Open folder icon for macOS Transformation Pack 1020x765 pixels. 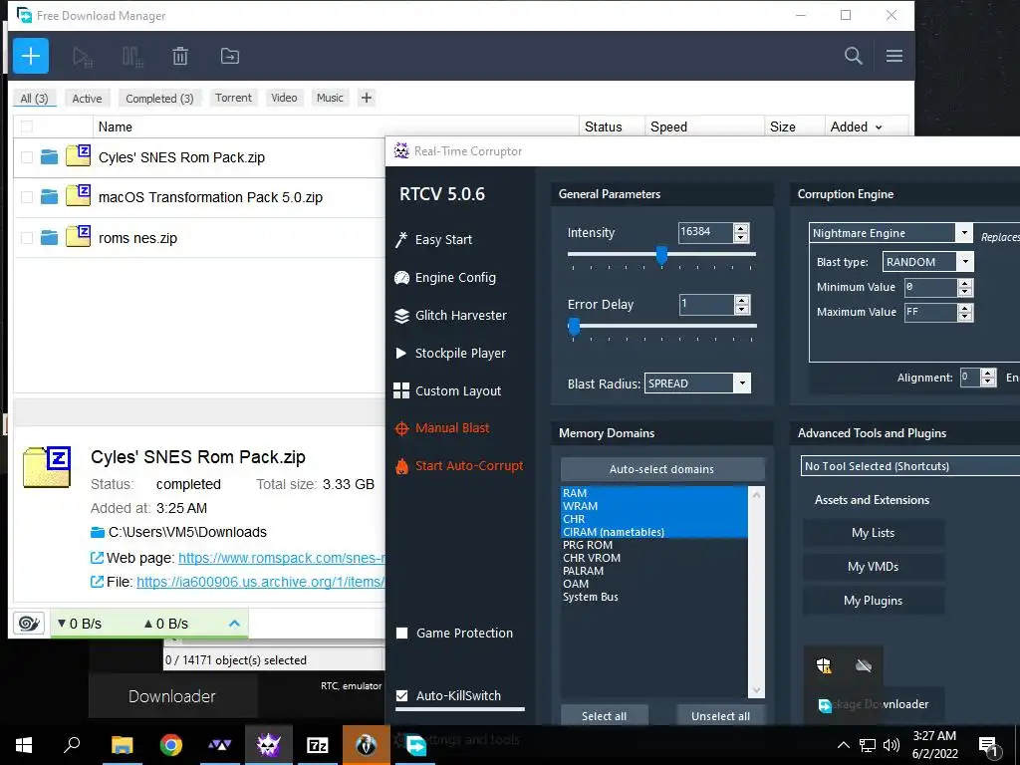[50, 196]
